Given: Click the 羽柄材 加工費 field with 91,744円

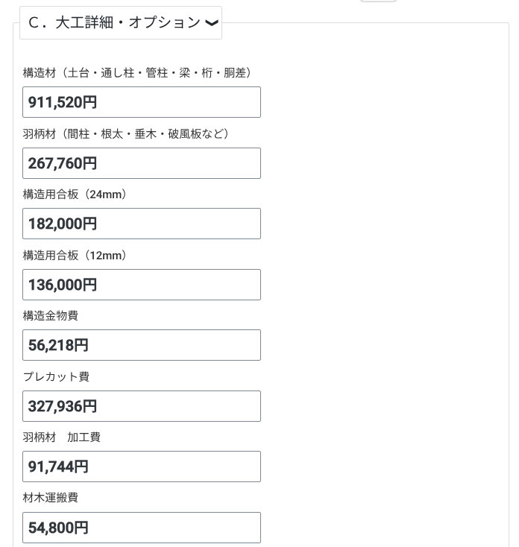Looking at the screenshot, I should 142,467.
